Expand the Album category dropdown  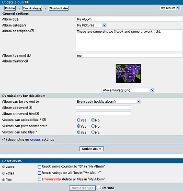(x=91, y=25)
